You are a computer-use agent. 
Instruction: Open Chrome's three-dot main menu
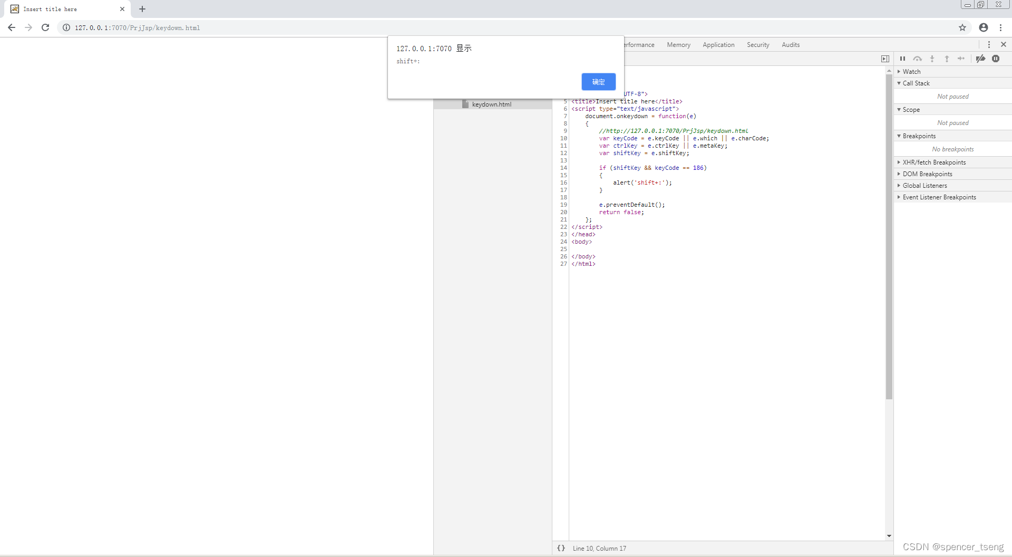[1000, 27]
